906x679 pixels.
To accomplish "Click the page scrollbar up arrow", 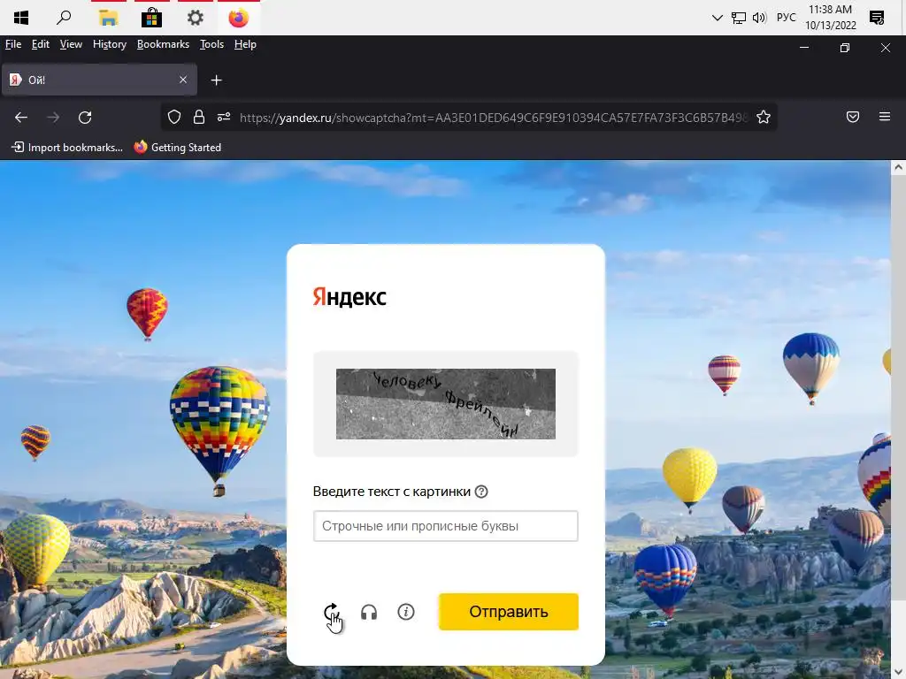I will pyautogui.click(x=898, y=168).
